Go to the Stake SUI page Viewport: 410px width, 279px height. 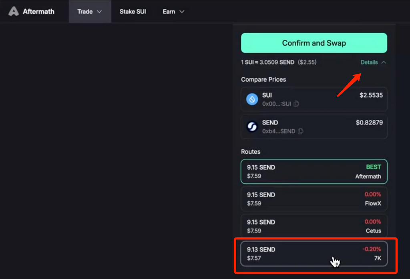coord(133,12)
